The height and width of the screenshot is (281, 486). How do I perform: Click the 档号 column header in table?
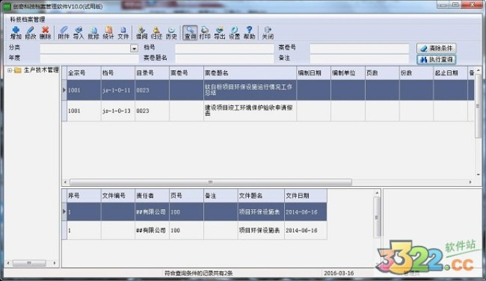pos(118,73)
